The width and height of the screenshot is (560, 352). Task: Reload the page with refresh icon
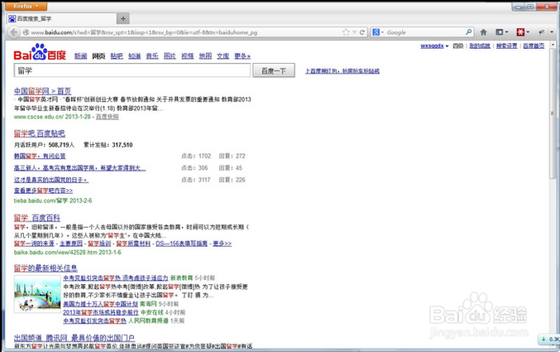[361, 32]
